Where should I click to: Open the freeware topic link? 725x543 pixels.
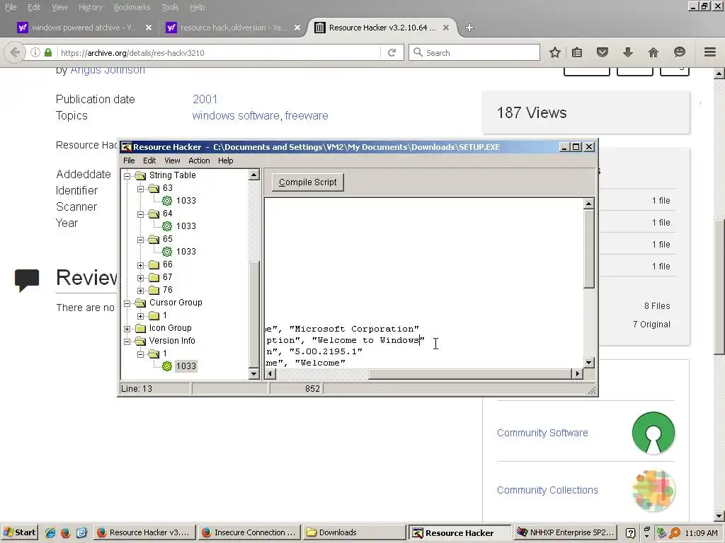tap(307, 115)
